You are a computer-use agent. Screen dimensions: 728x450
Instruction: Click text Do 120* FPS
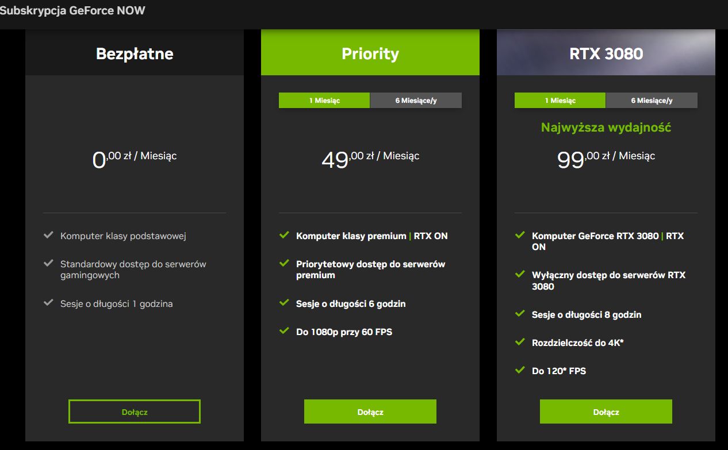559,371
